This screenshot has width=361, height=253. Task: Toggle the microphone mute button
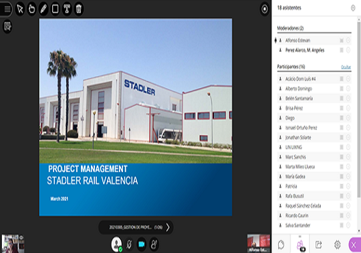pos(129,244)
